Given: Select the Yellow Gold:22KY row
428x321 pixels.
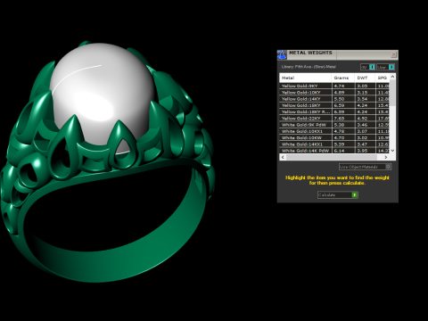Looking at the screenshot, I should pyautogui.click(x=334, y=119).
